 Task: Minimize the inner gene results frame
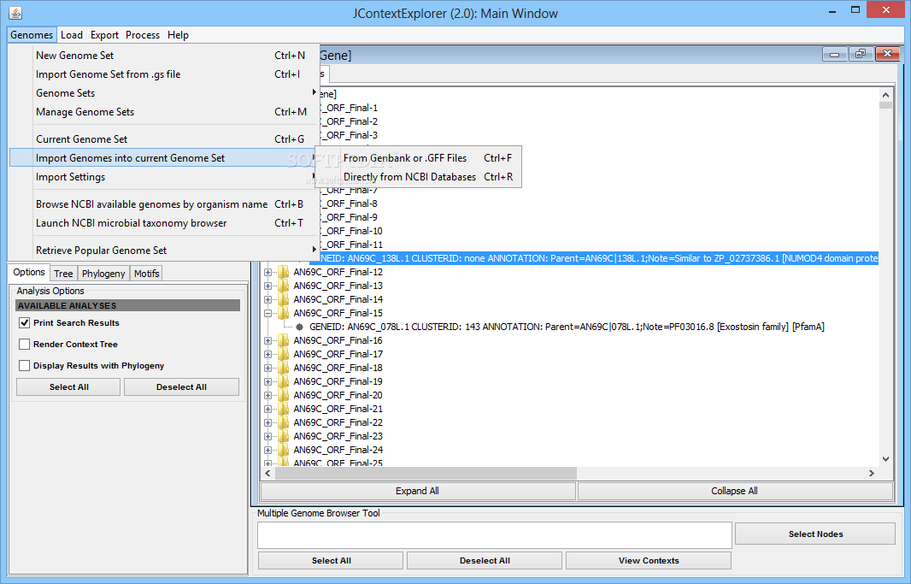tap(834, 54)
